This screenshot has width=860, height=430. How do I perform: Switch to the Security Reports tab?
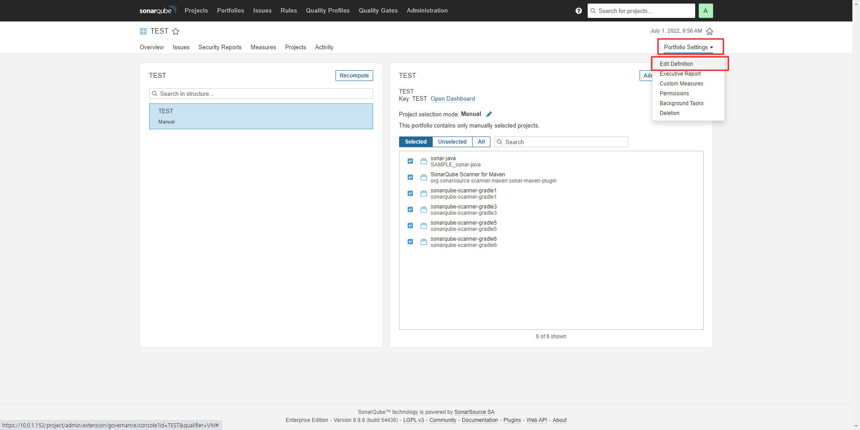pyautogui.click(x=220, y=47)
